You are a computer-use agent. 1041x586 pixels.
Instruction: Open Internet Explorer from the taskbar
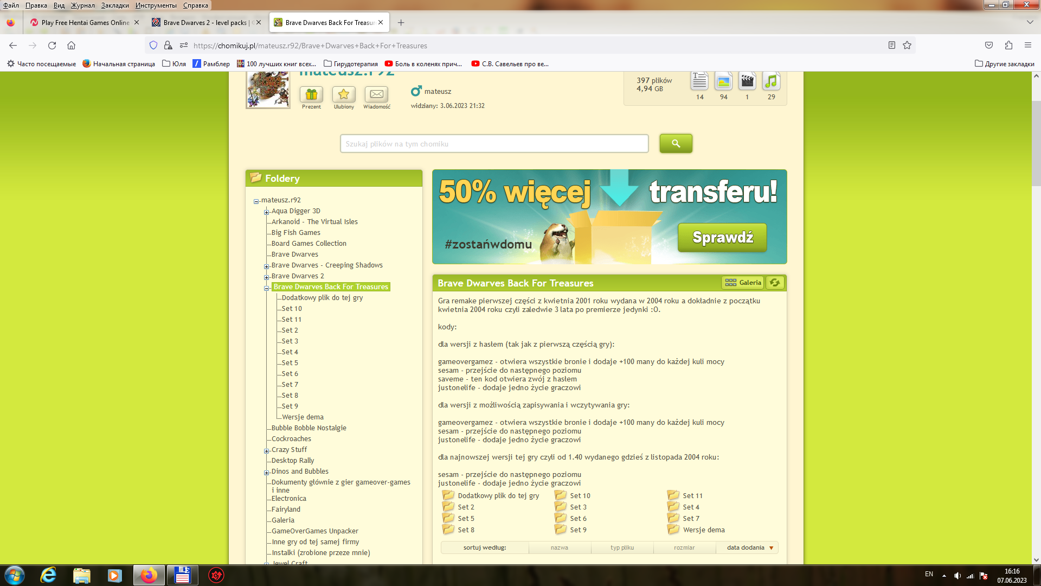48,575
